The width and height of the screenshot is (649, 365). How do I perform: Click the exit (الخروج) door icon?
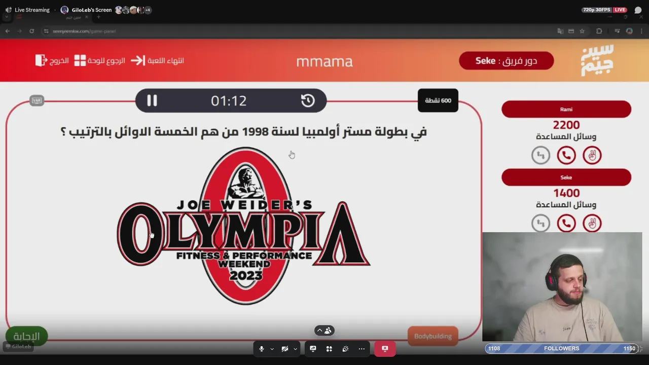[x=41, y=60]
